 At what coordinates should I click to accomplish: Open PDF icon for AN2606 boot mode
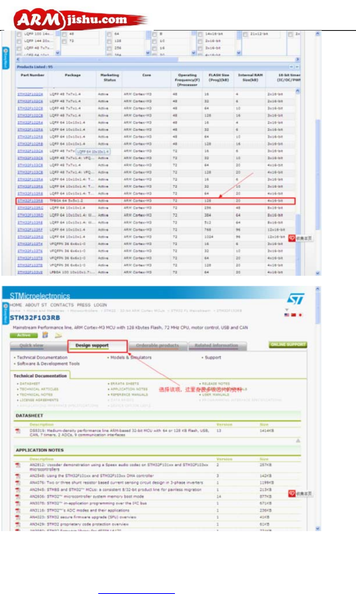point(18,497)
